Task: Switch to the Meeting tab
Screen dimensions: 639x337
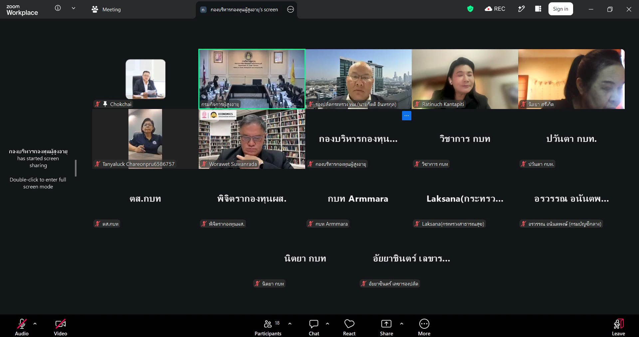Action: (106, 10)
